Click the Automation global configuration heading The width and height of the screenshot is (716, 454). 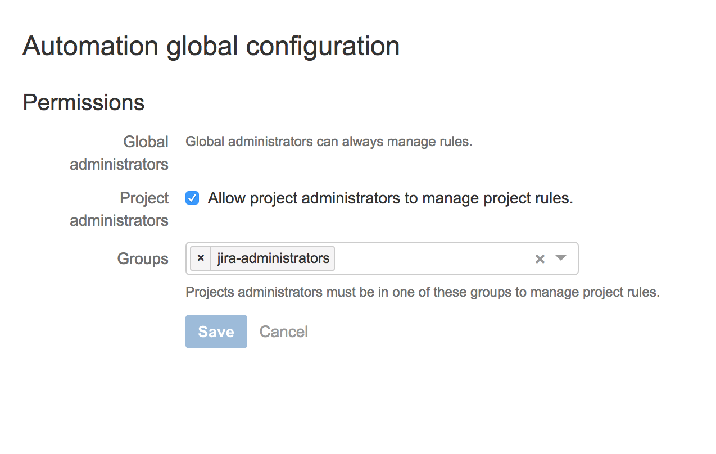211,46
